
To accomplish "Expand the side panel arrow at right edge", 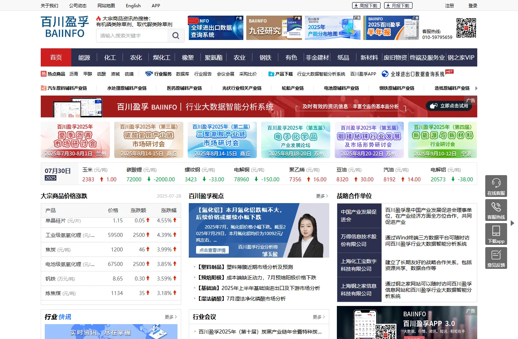I will [512, 223].
